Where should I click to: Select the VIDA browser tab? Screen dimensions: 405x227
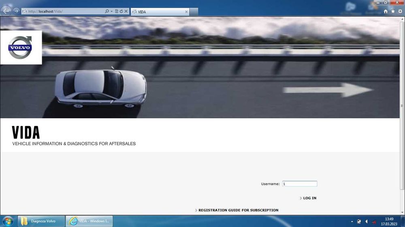(x=160, y=12)
